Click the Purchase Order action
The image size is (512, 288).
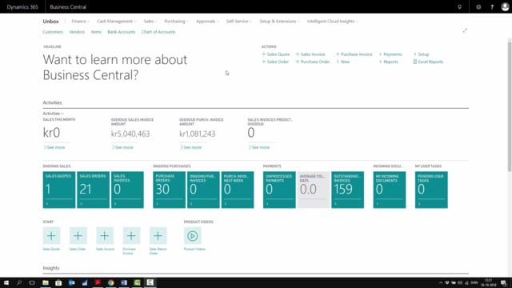click(x=313, y=62)
